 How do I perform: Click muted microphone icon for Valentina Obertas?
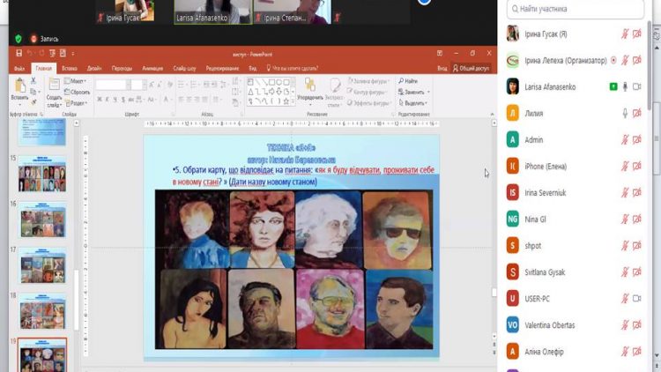(x=625, y=324)
